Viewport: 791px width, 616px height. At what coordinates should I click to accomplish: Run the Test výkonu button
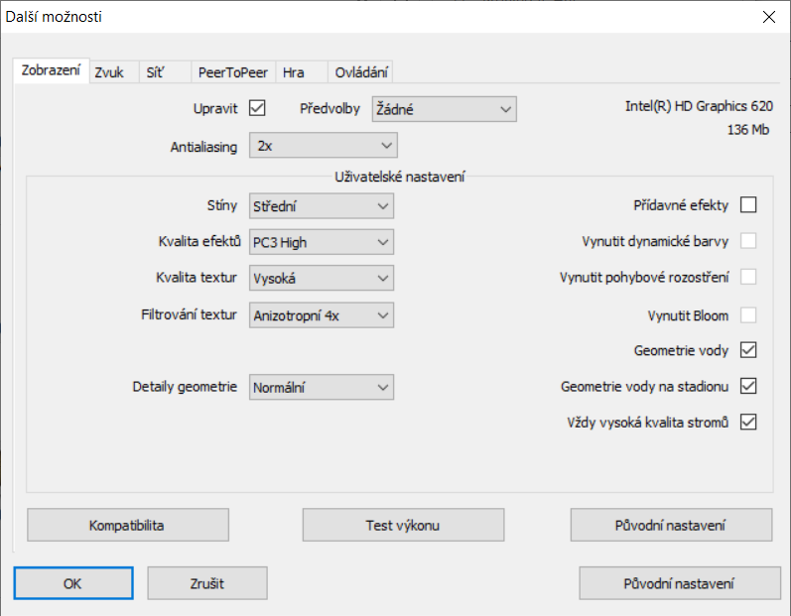tap(403, 525)
